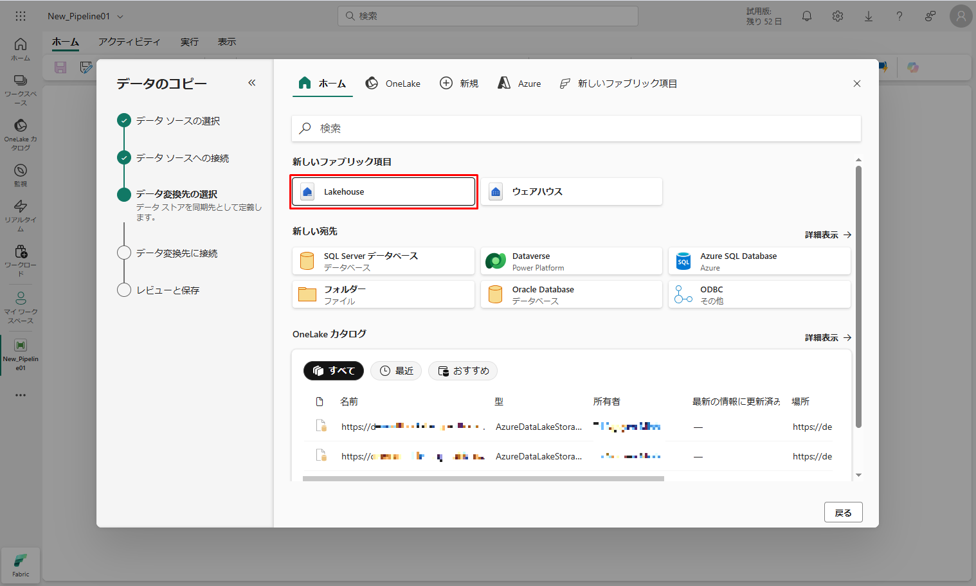The image size is (976, 586).
Task: Expand 詳細表示 for 新しい宛先 section
Action: (x=828, y=235)
